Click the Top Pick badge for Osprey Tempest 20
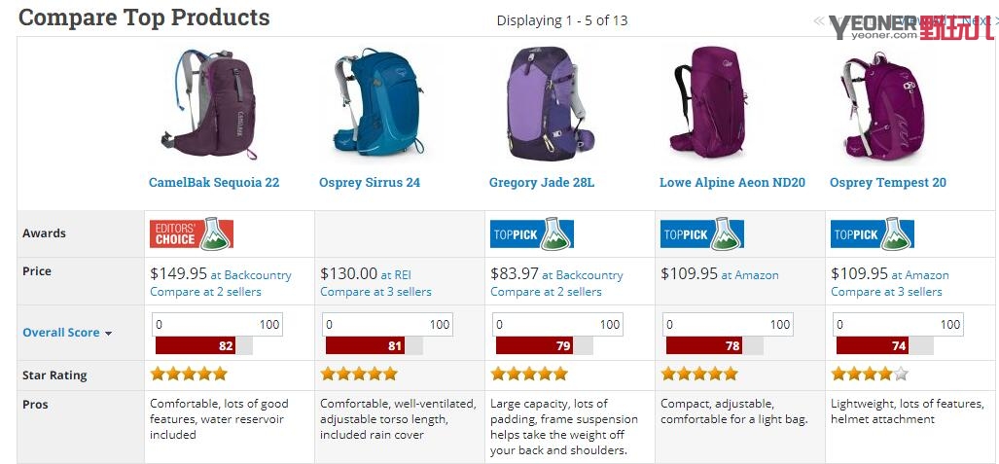 [872, 234]
